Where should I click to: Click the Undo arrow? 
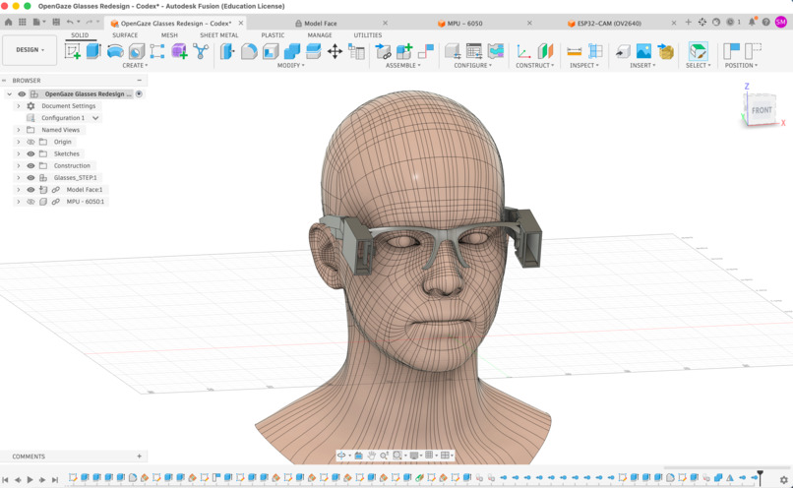(70, 23)
